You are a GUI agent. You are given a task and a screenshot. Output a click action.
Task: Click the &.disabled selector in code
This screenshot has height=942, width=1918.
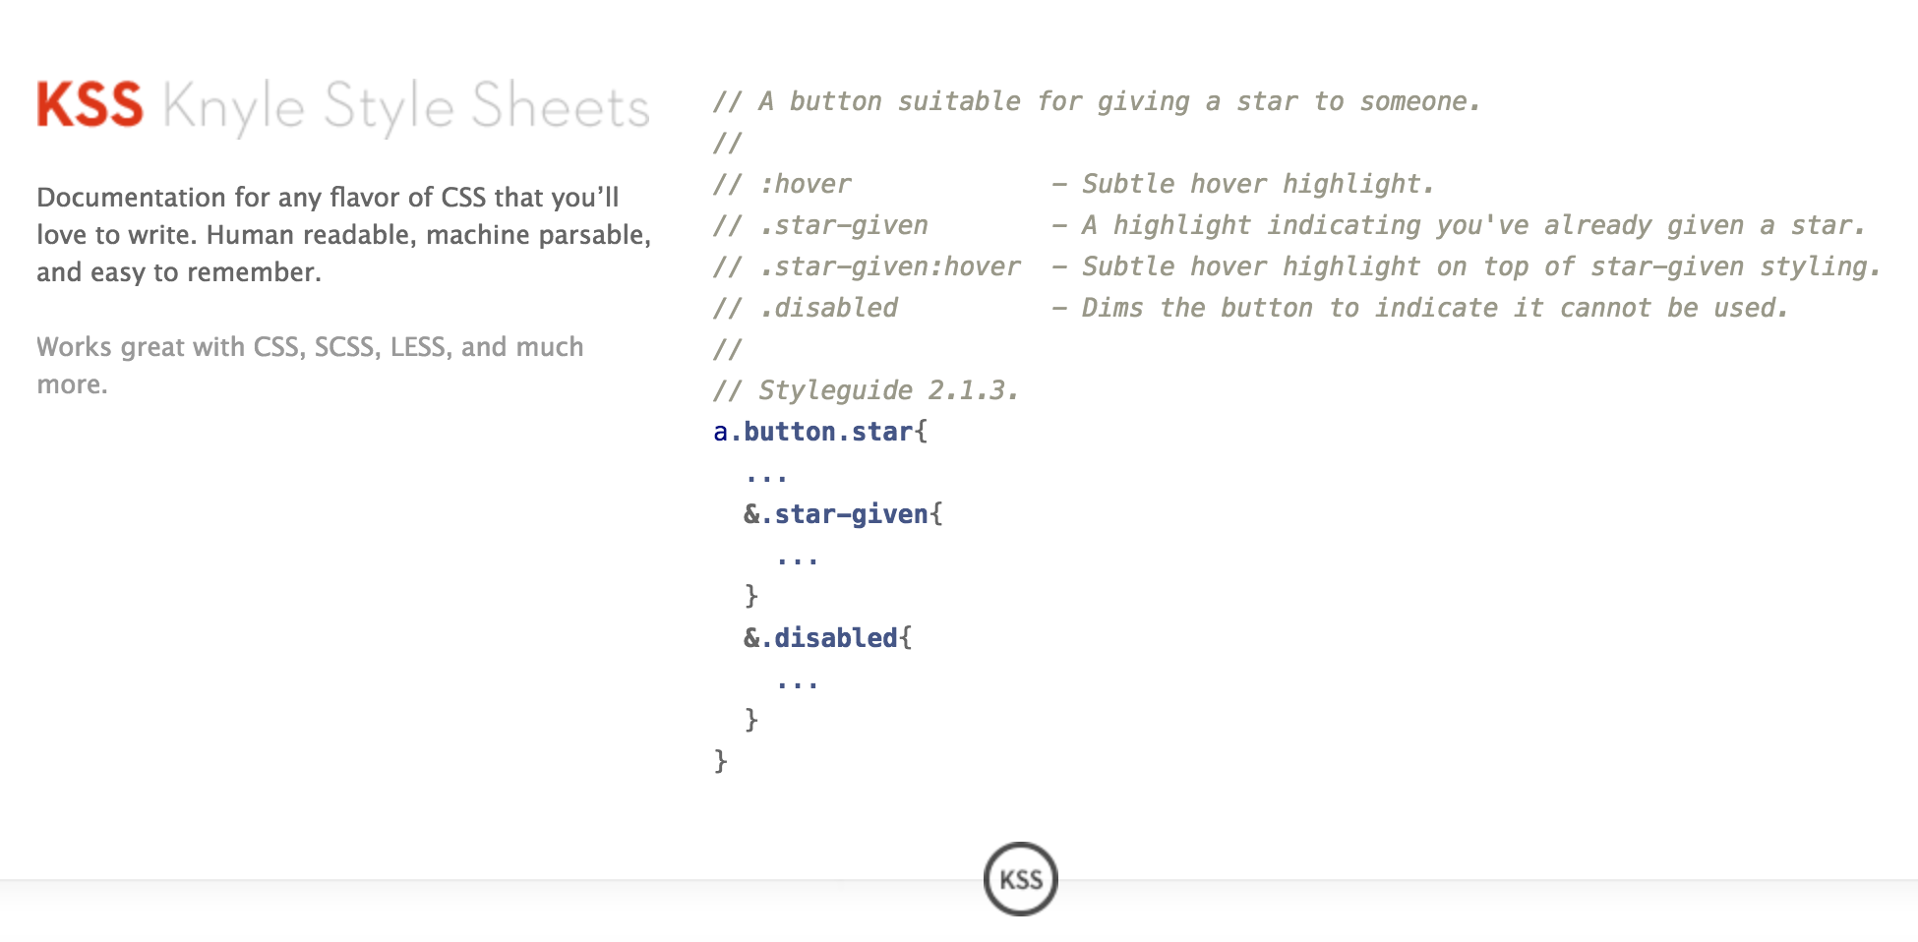click(x=828, y=638)
